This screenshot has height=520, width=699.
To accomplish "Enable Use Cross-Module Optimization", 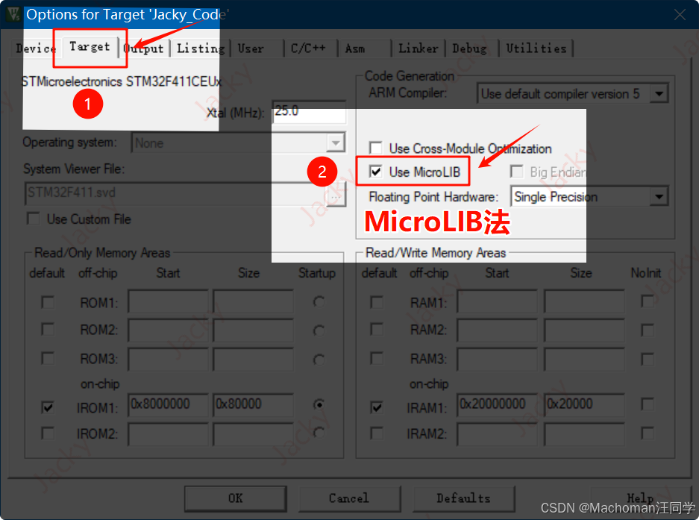I will click(376, 148).
